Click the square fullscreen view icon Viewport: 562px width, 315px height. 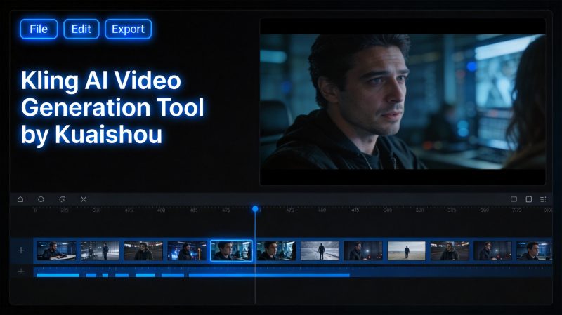pos(529,199)
